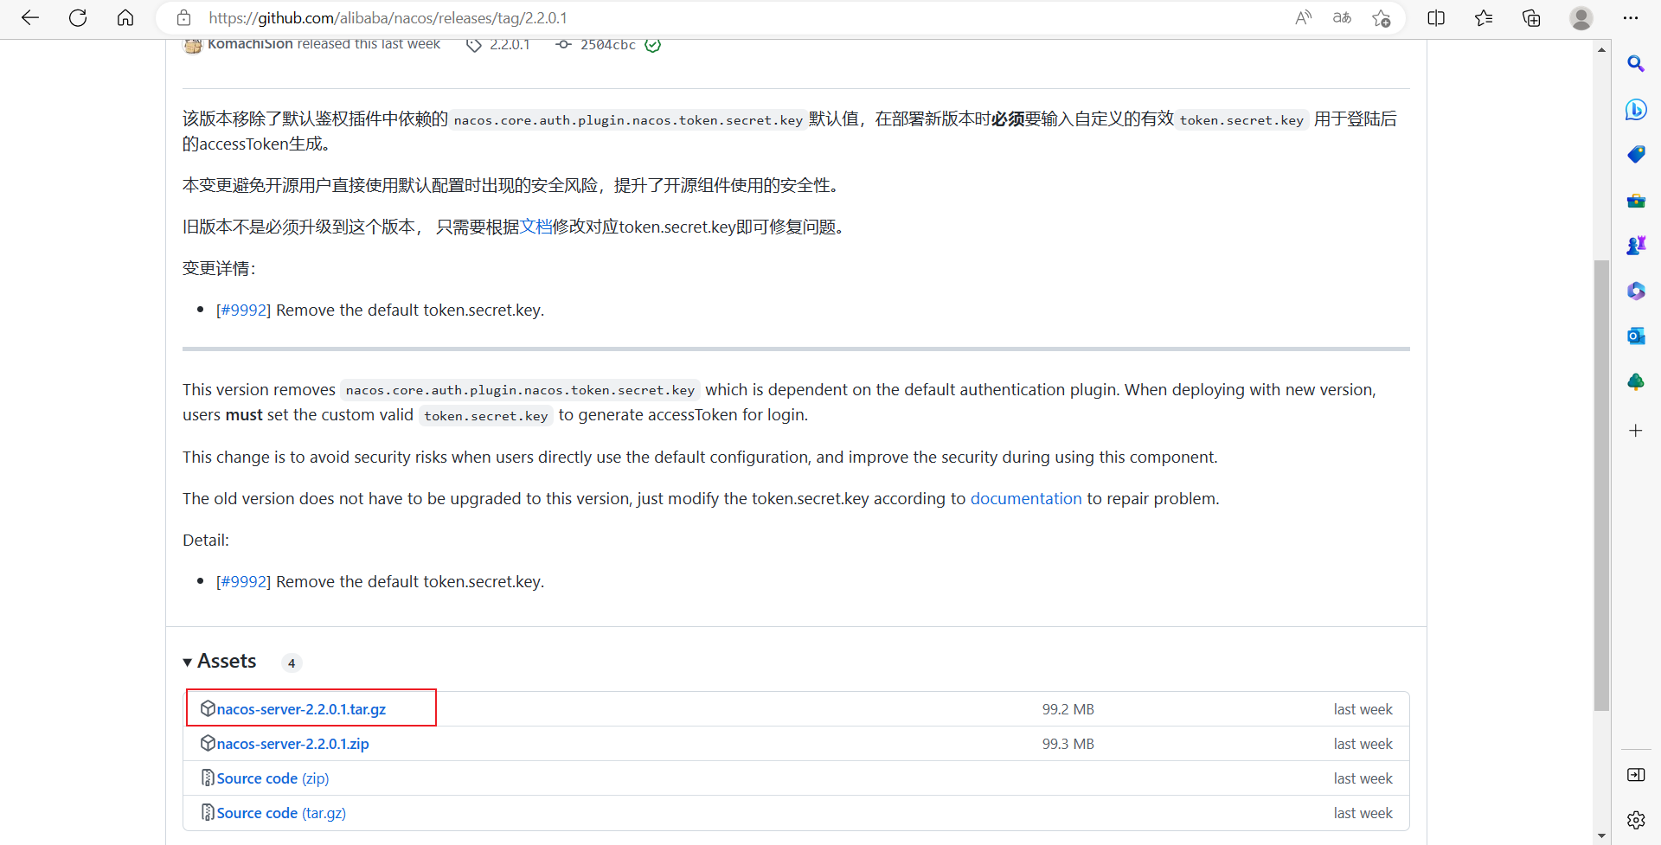Open the translate page icon

tap(1342, 18)
